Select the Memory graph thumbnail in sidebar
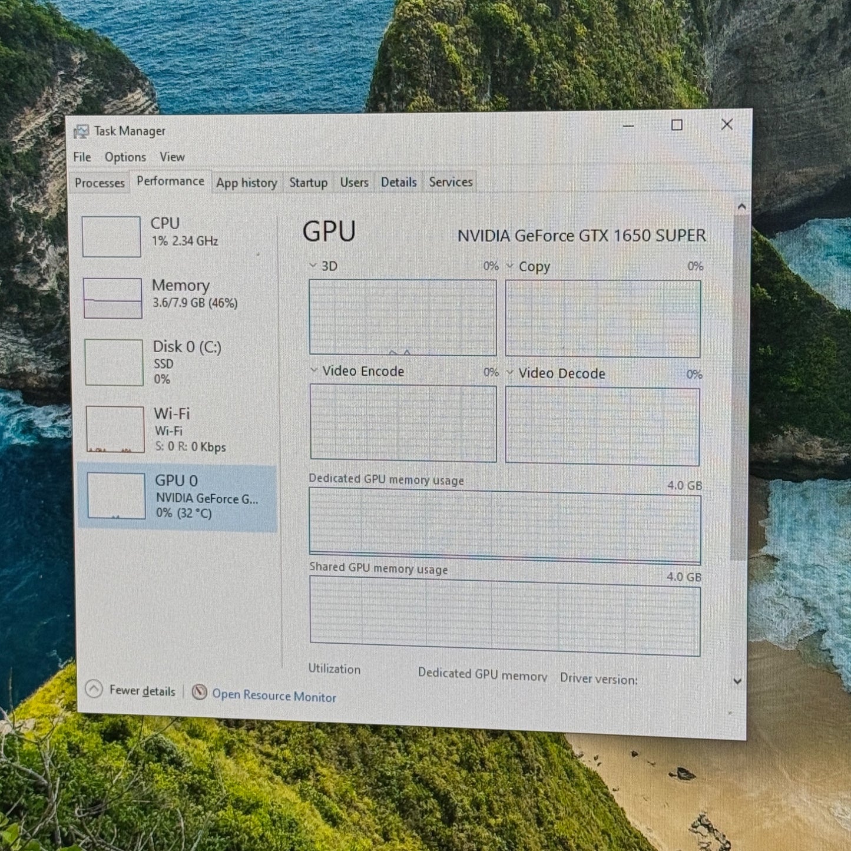This screenshot has height=851, width=851. point(112,299)
